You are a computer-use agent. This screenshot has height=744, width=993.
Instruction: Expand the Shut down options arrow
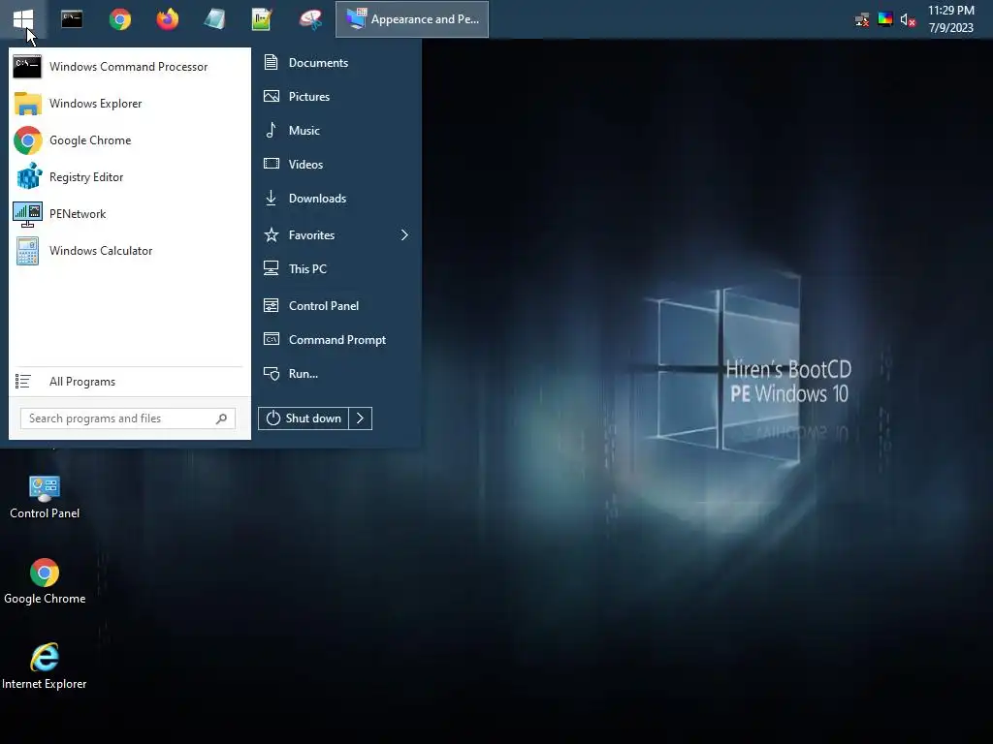coord(361,418)
